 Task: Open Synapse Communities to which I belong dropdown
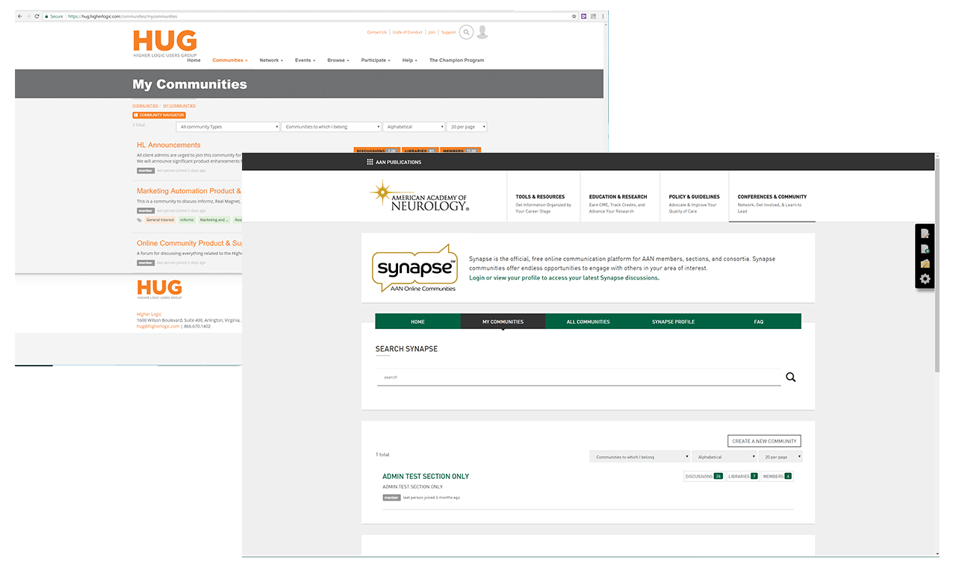(x=640, y=457)
